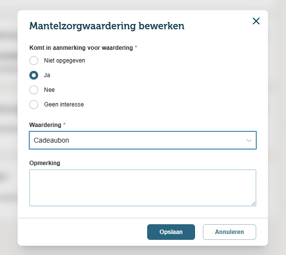Expand the chevron arrow of Waardering combo box

[x=249, y=141]
